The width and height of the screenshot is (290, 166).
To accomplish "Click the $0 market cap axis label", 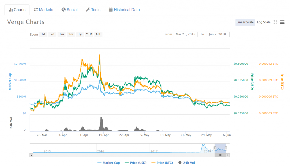I will pos(24,113).
